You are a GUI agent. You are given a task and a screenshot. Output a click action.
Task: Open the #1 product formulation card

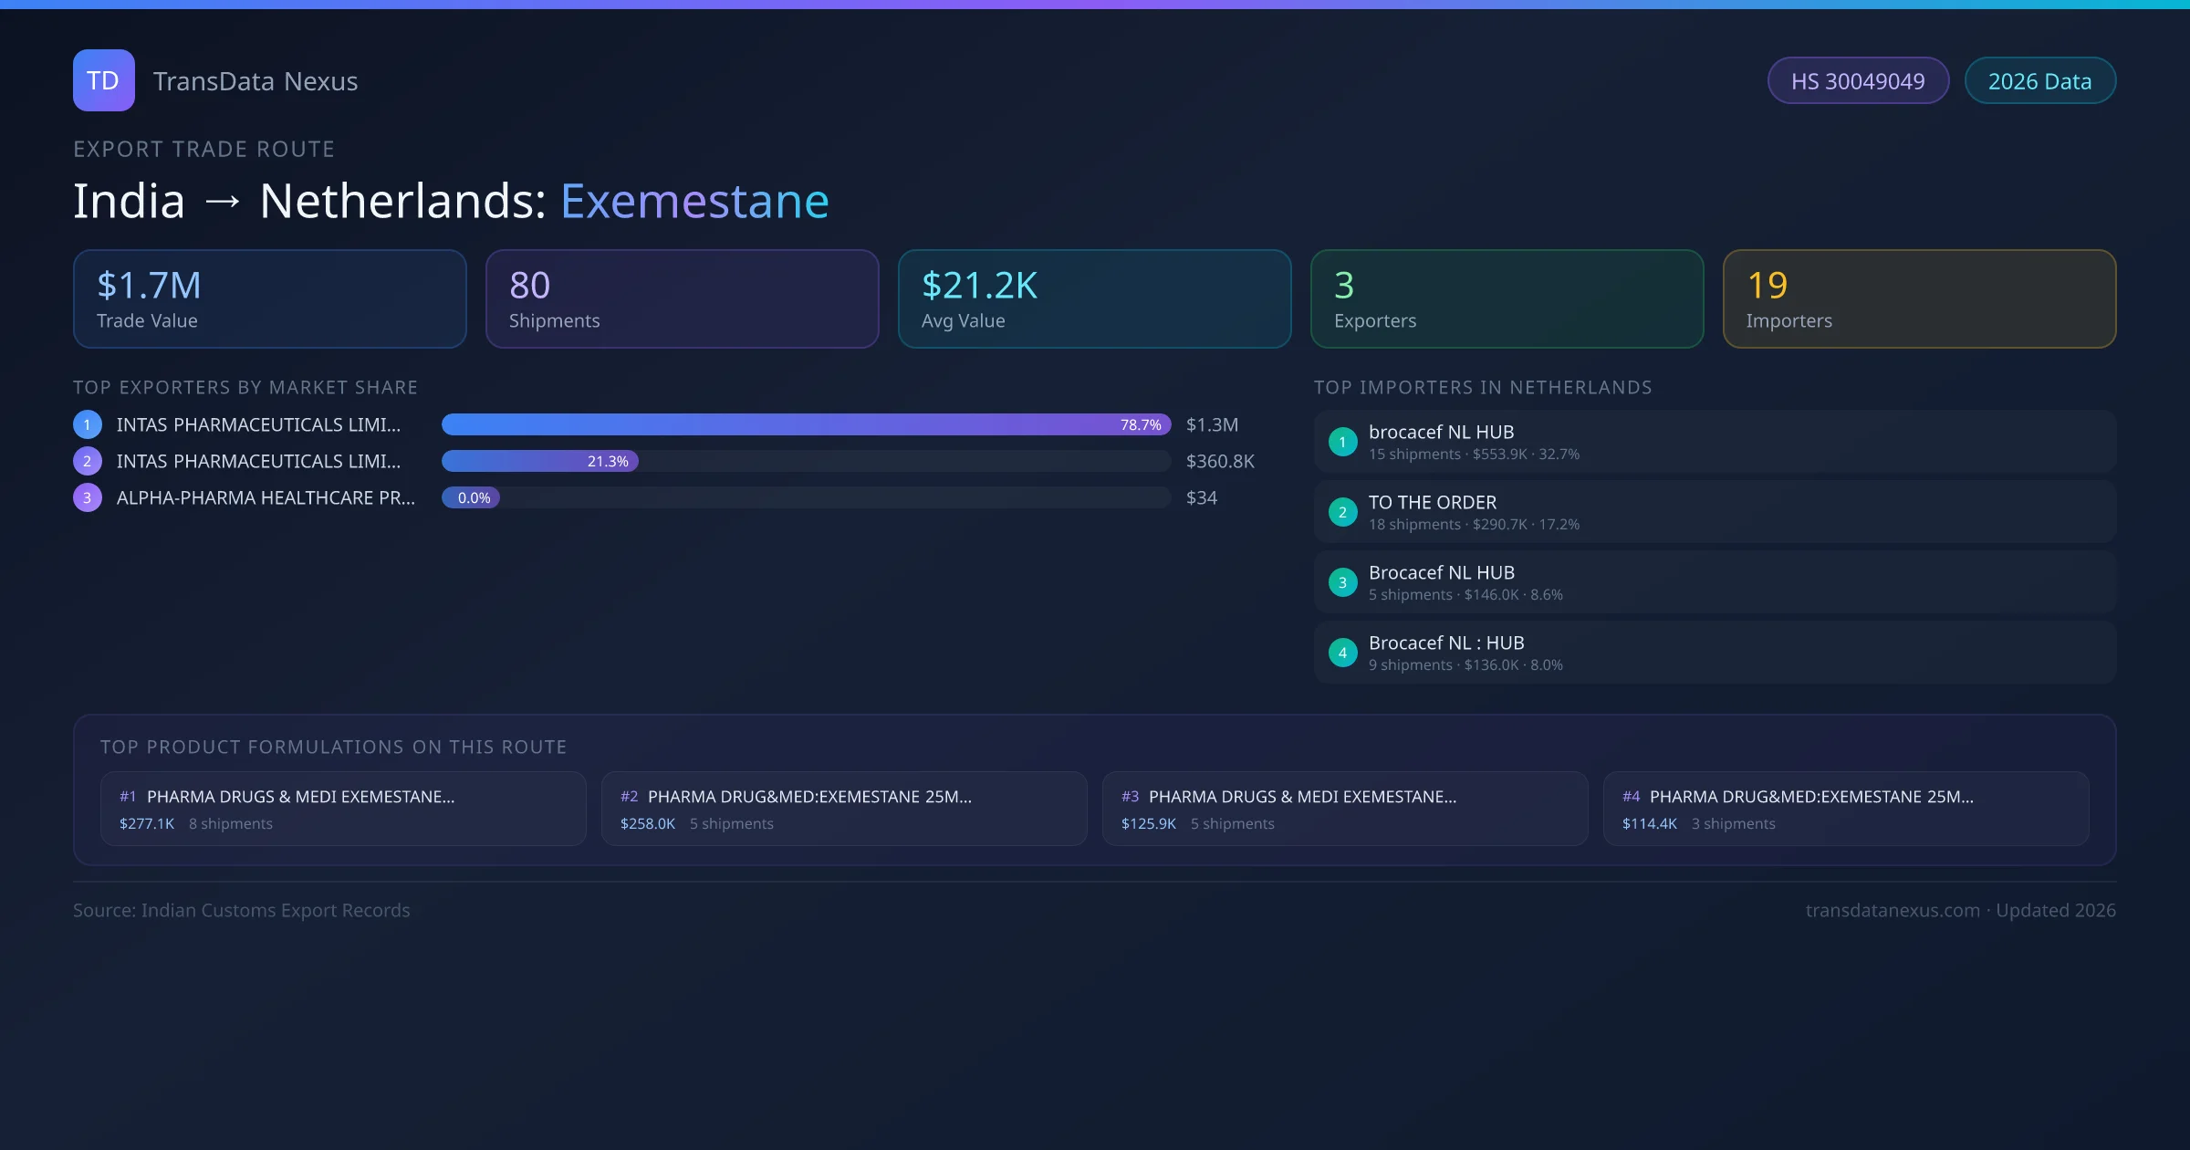[343, 809]
